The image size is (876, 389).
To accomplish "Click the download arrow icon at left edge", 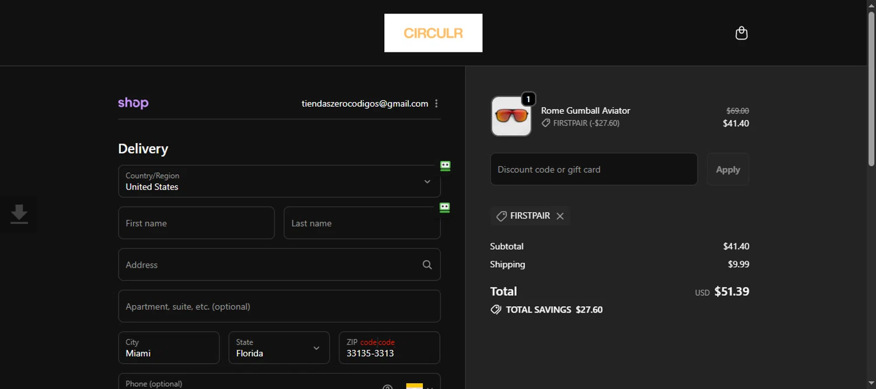I will pyautogui.click(x=19, y=215).
